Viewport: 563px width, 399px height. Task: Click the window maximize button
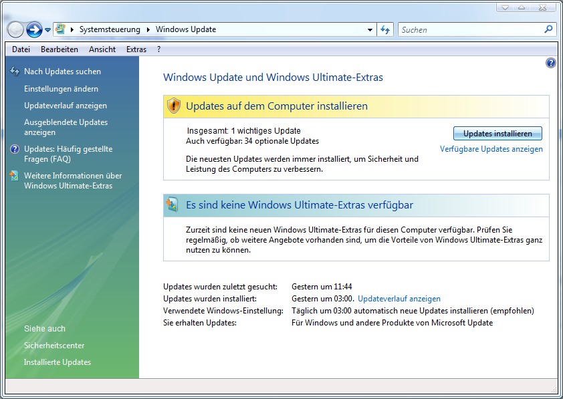522,7
